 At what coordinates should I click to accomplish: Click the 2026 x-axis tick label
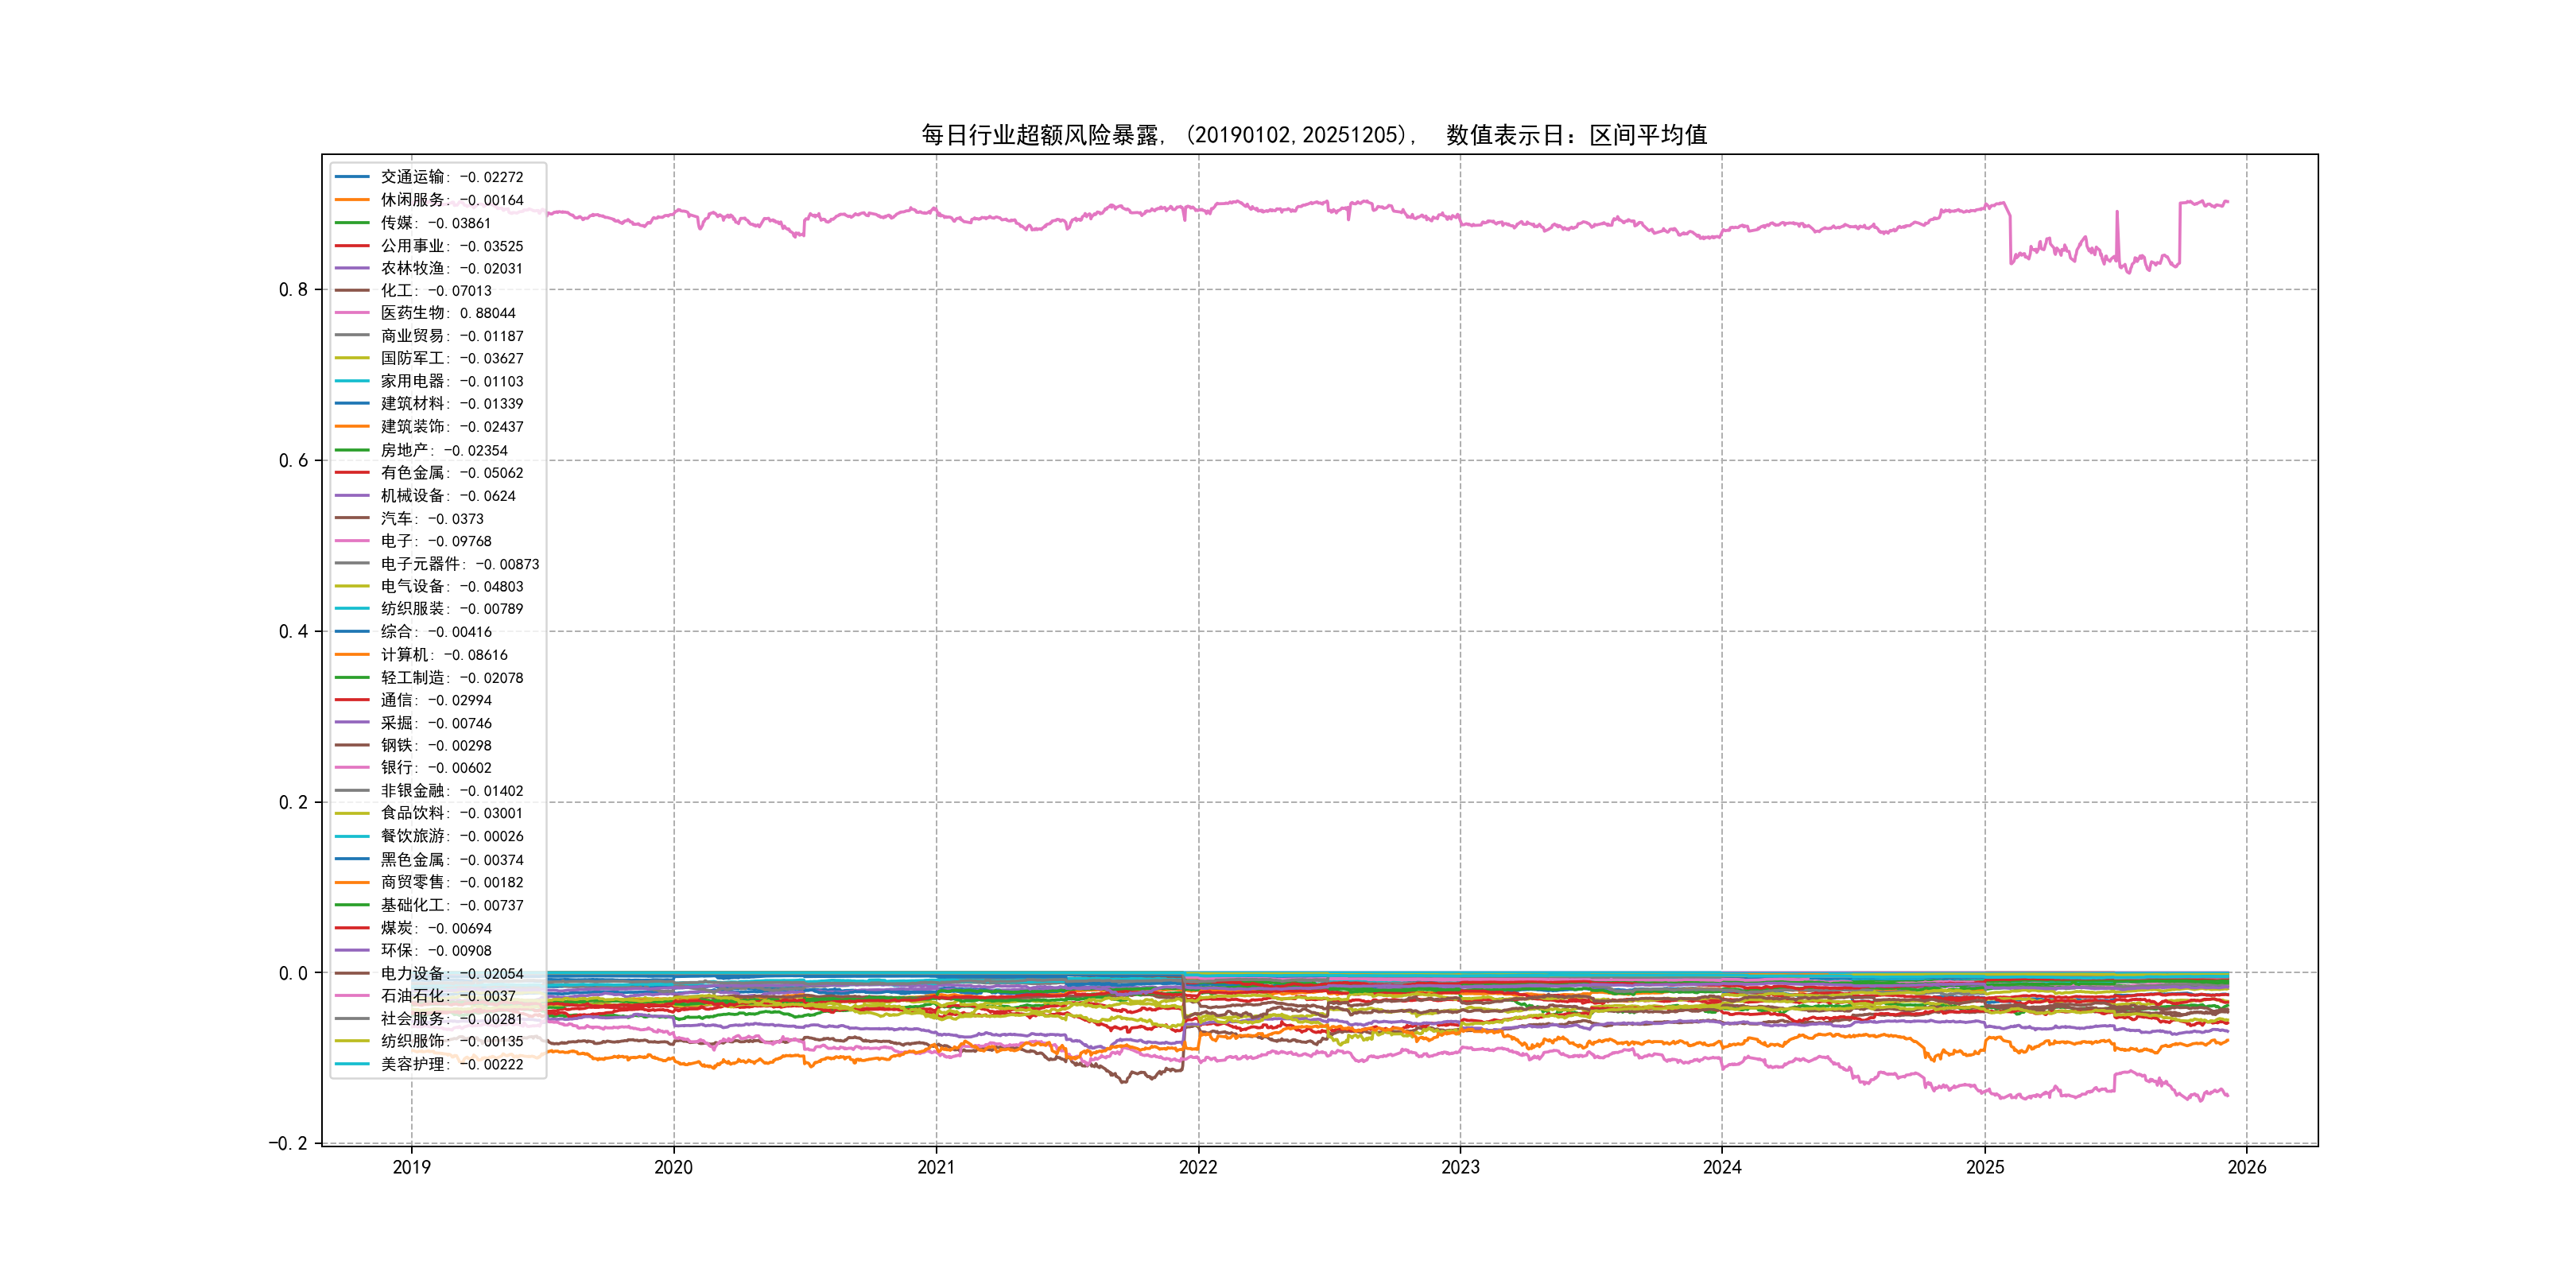[2246, 1167]
